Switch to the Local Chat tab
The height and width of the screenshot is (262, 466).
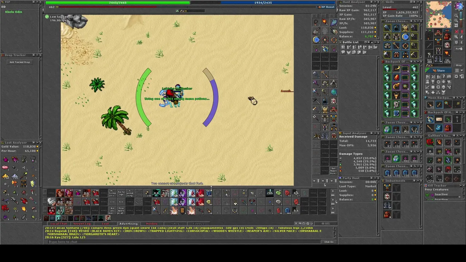click(x=59, y=223)
